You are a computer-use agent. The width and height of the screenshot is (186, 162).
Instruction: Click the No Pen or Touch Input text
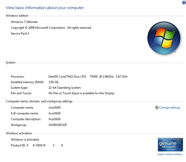coord(81,93)
